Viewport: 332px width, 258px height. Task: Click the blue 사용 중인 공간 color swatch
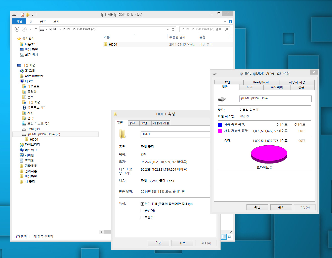pos(220,125)
